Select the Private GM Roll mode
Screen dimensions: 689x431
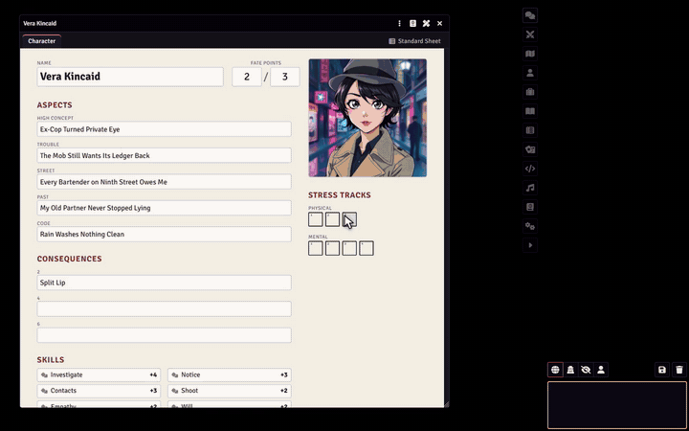(x=570, y=370)
